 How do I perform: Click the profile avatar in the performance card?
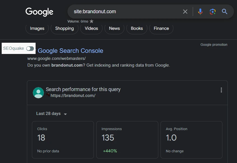click(x=38, y=92)
